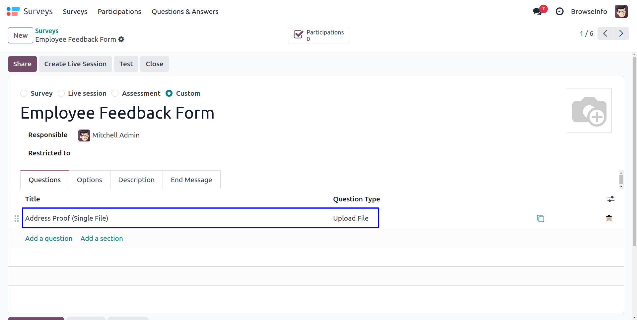Select the Assessment radio option
The width and height of the screenshot is (637, 320).
point(115,93)
